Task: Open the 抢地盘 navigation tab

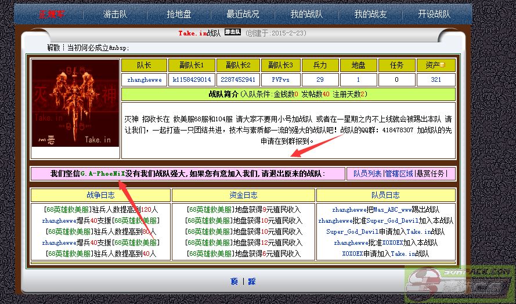Action: click(179, 14)
